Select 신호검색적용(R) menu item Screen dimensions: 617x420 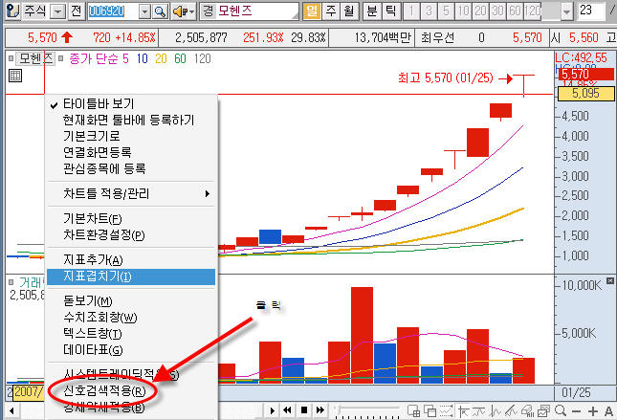pos(131,391)
